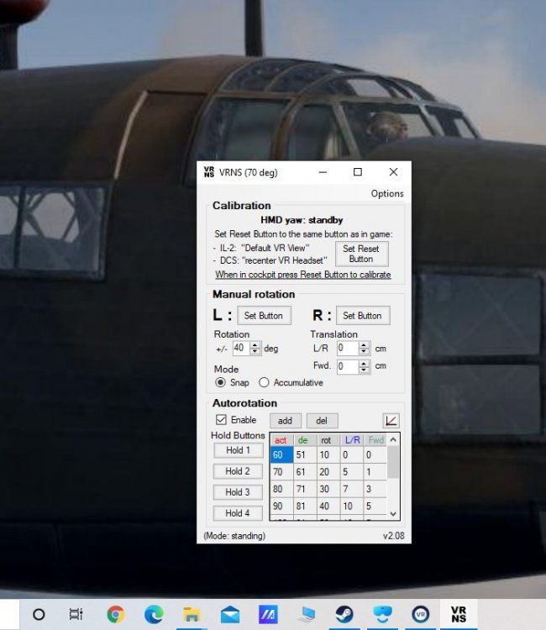Screen dimensions: 546x630
Task: Click the 'act' column header
Action: 281,440
